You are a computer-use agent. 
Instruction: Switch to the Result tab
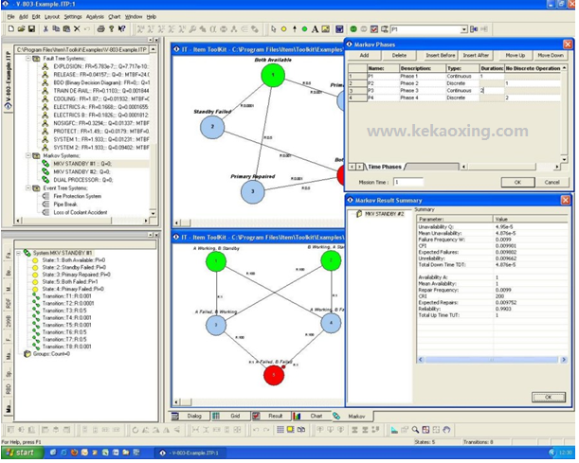click(267, 416)
